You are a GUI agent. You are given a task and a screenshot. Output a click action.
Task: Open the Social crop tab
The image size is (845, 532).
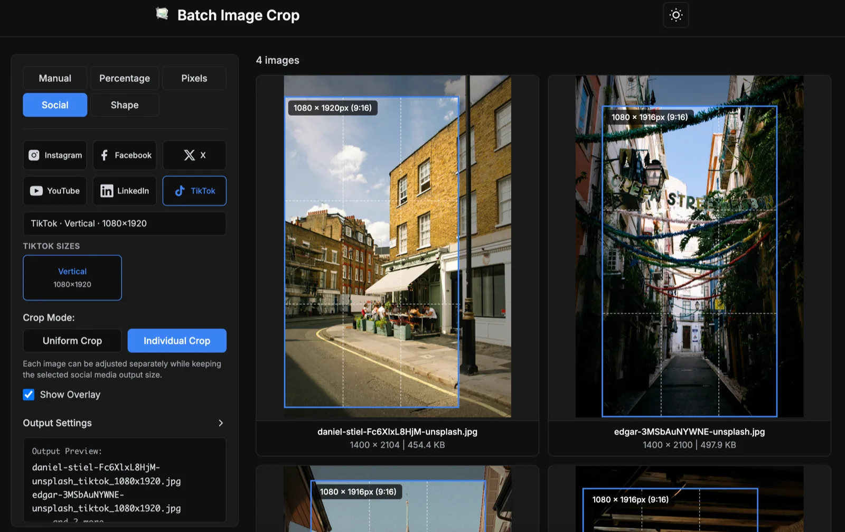click(55, 105)
